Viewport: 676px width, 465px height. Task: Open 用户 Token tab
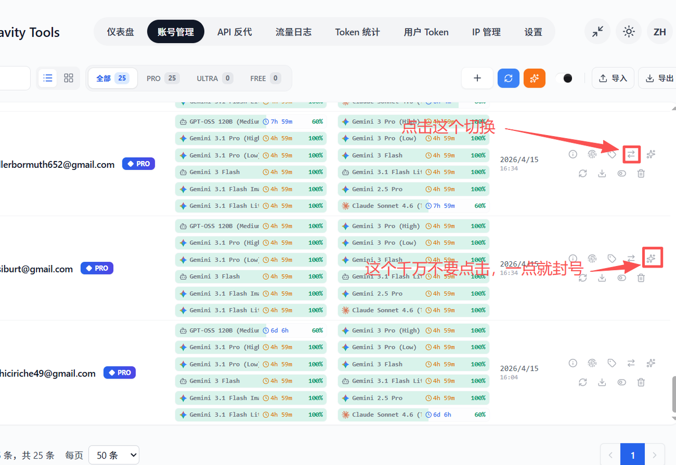point(426,32)
